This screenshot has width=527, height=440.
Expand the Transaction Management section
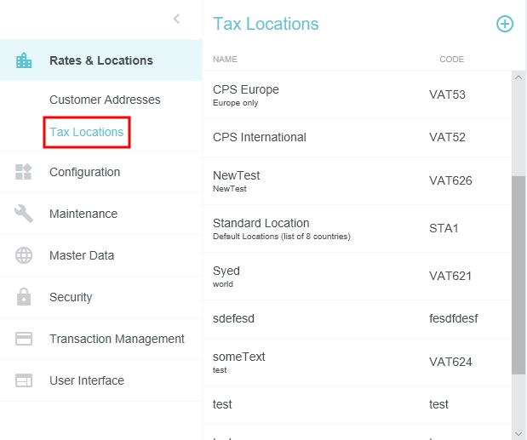point(117,339)
